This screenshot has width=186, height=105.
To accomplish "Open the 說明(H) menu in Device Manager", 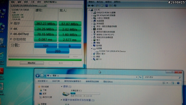I will click(117, 2).
